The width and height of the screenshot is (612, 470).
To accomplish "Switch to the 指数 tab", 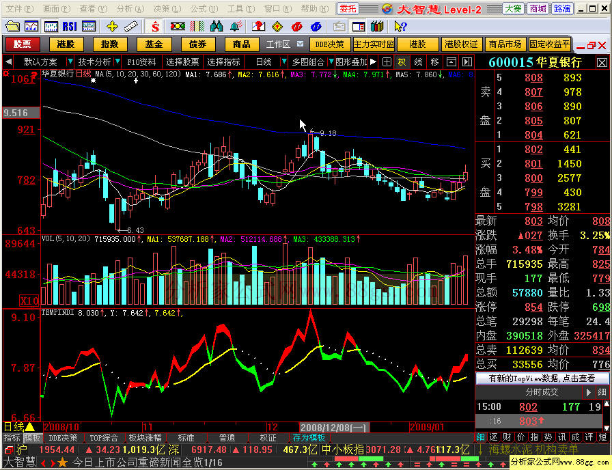I will point(110,44).
